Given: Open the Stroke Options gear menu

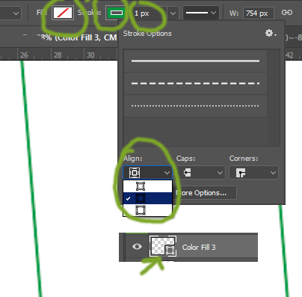Looking at the screenshot, I should pos(271,33).
